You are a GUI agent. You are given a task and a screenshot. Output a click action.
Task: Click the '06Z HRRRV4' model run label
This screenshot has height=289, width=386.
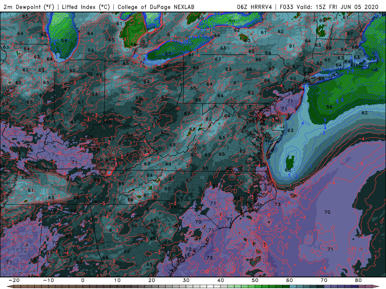click(x=254, y=7)
